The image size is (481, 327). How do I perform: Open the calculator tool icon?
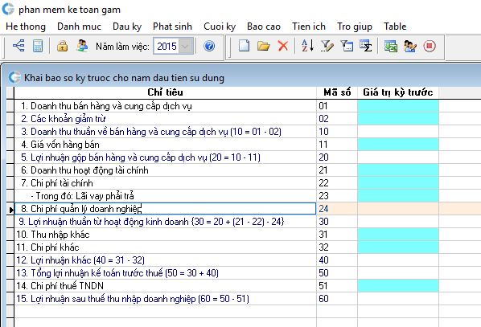pos(38,46)
